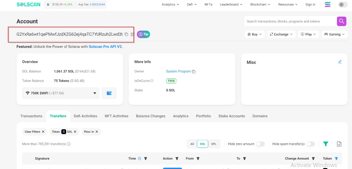Click the magenta search button
The height and width of the screenshot is (169, 352).
coord(342,21)
